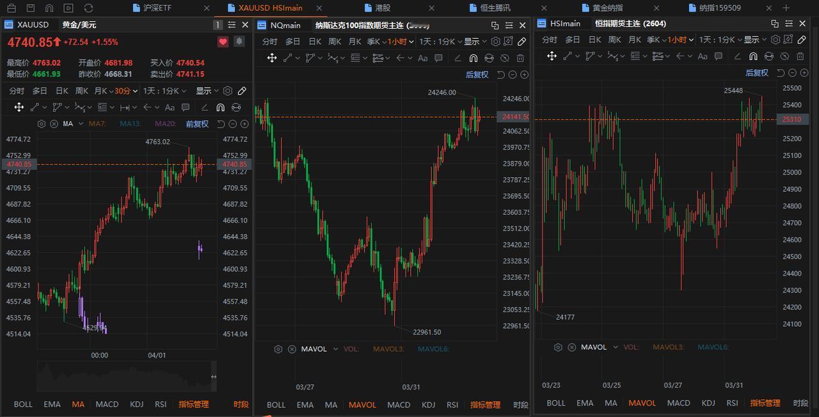Viewport: 819px width, 417px height.
Task: Click edit chart icon in NQmain toolbar
Action: pos(509,41)
